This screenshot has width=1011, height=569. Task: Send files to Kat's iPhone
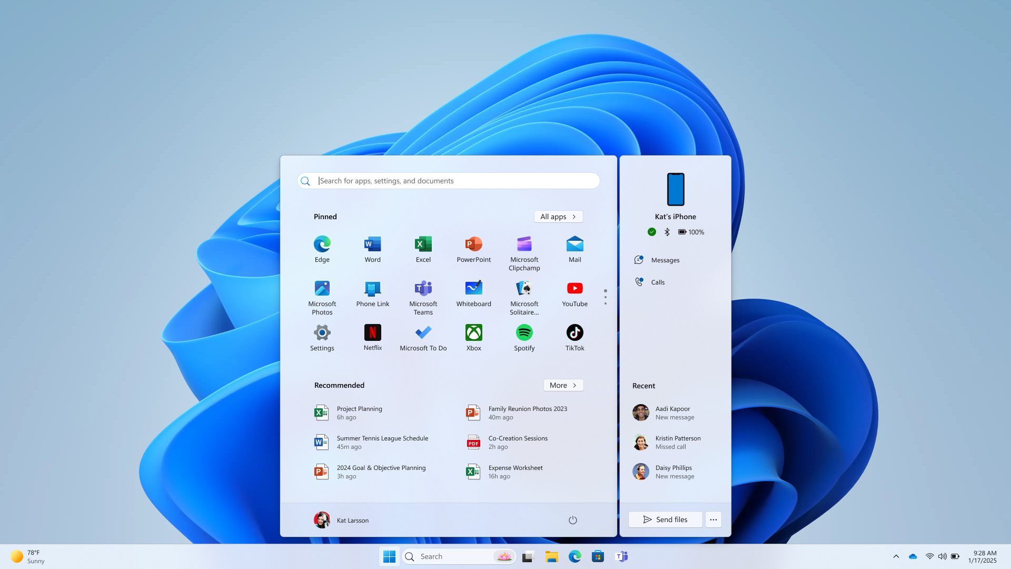coord(665,519)
